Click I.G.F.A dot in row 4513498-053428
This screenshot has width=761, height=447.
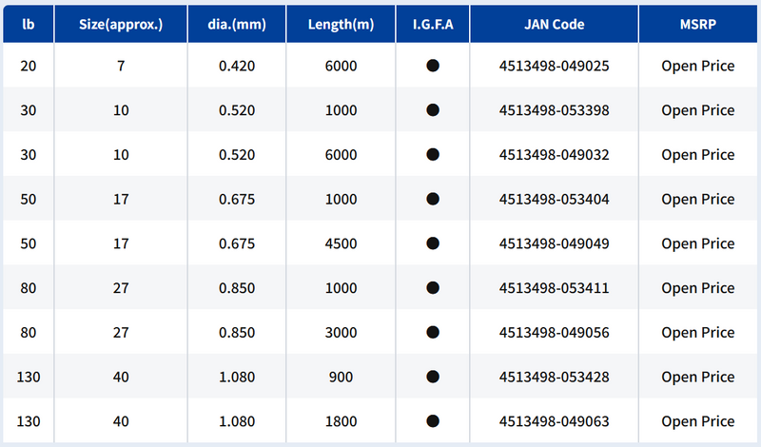click(x=433, y=377)
